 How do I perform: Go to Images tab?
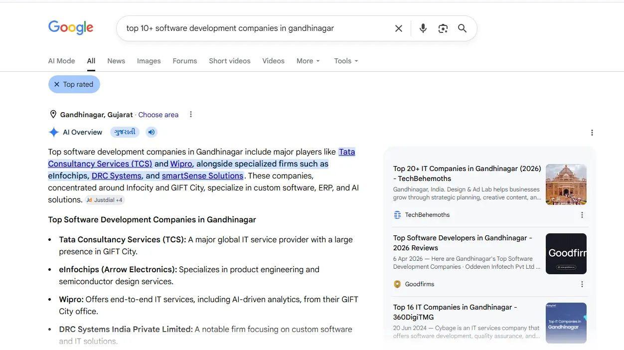[x=149, y=61]
